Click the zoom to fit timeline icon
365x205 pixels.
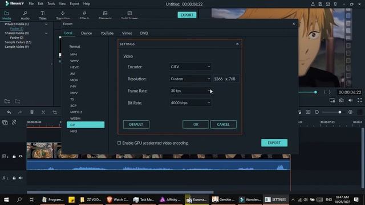click(308, 112)
